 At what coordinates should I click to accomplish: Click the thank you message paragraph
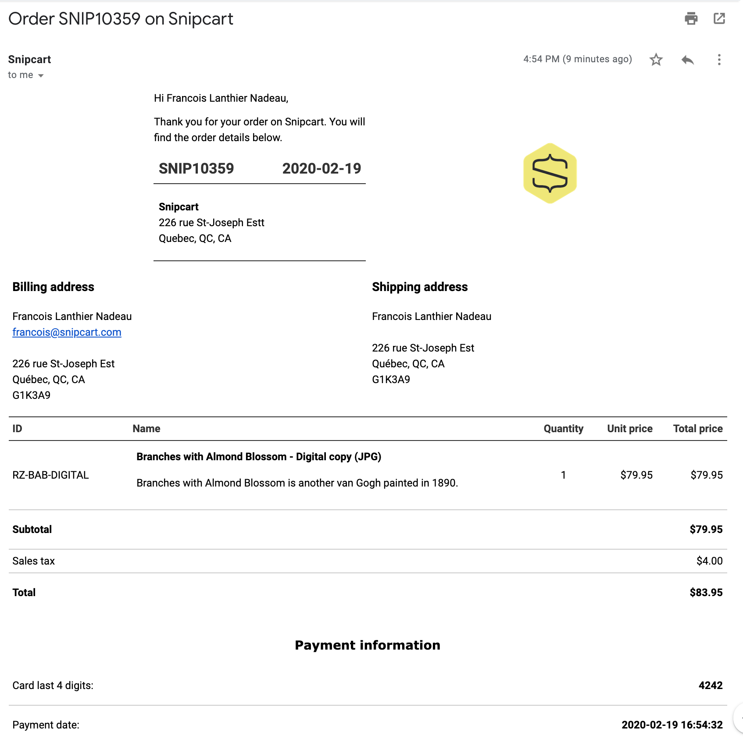[259, 130]
